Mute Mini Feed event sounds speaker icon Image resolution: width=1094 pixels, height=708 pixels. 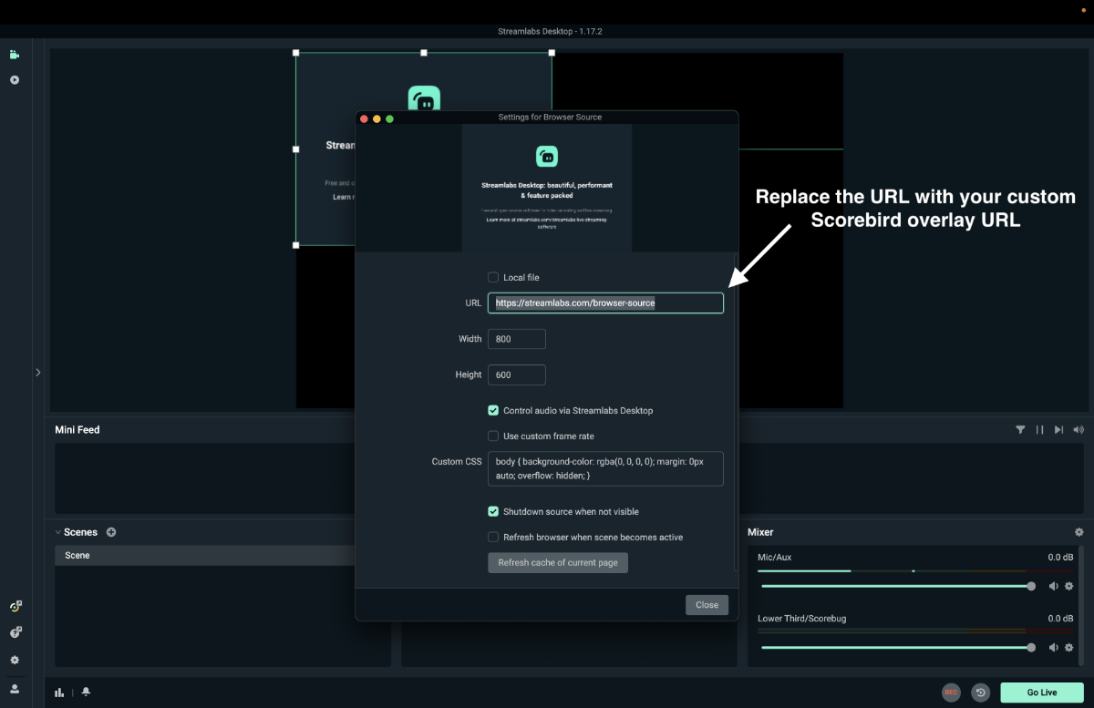tap(1079, 430)
